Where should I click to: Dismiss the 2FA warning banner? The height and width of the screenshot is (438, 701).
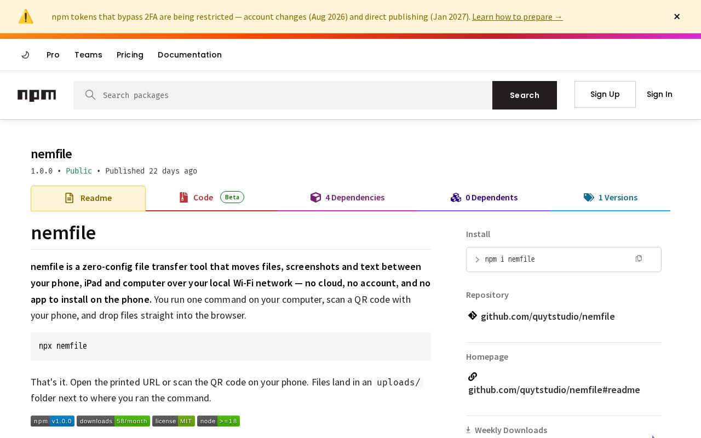click(677, 16)
